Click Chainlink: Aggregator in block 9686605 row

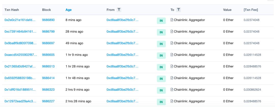189,55
